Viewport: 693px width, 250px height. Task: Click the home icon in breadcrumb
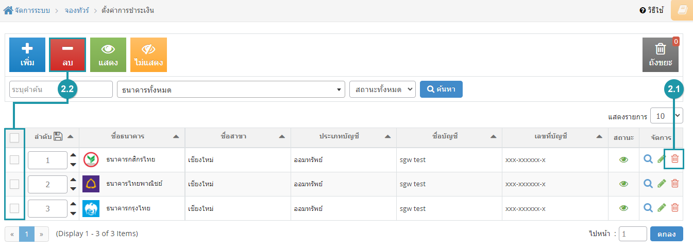8,10
